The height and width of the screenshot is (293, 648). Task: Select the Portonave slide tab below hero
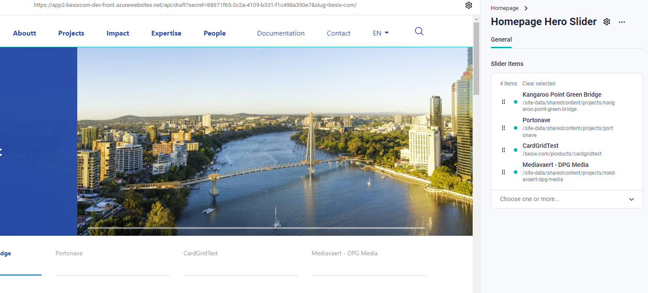[69, 254]
